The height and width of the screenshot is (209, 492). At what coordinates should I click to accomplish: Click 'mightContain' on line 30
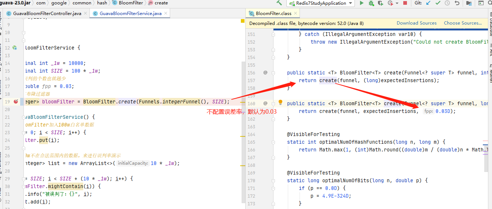tap(66, 186)
